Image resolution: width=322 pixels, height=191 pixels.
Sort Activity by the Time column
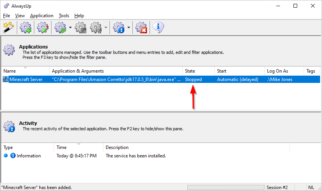tap(79, 147)
